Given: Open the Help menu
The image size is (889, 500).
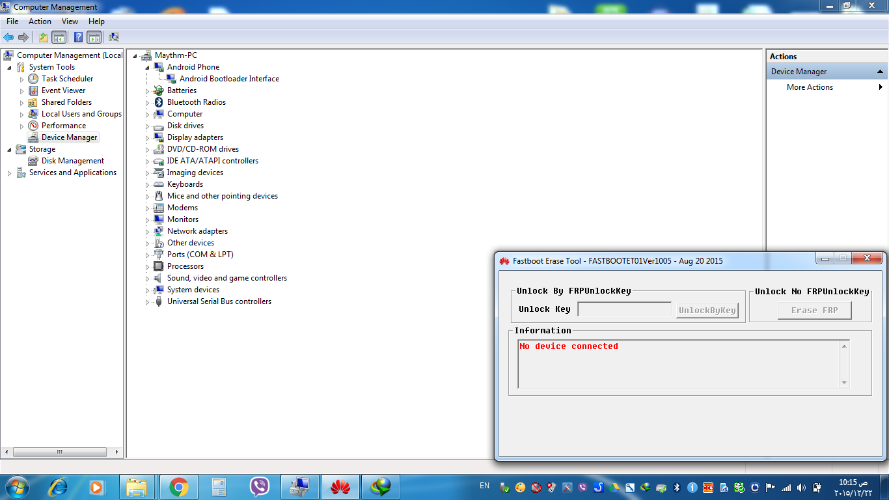Looking at the screenshot, I should click(96, 21).
